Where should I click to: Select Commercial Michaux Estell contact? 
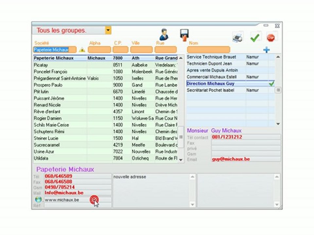point(231,77)
